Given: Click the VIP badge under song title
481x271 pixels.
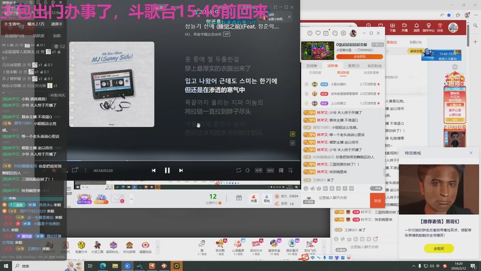Looking at the screenshot, I should coord(227,34).
